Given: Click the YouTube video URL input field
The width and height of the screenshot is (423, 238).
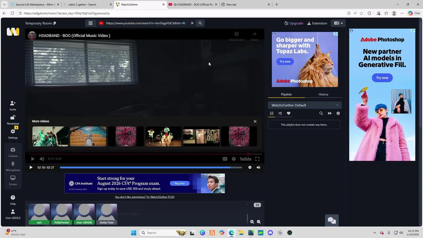Looking at the screenshot, I should [145, 23].
